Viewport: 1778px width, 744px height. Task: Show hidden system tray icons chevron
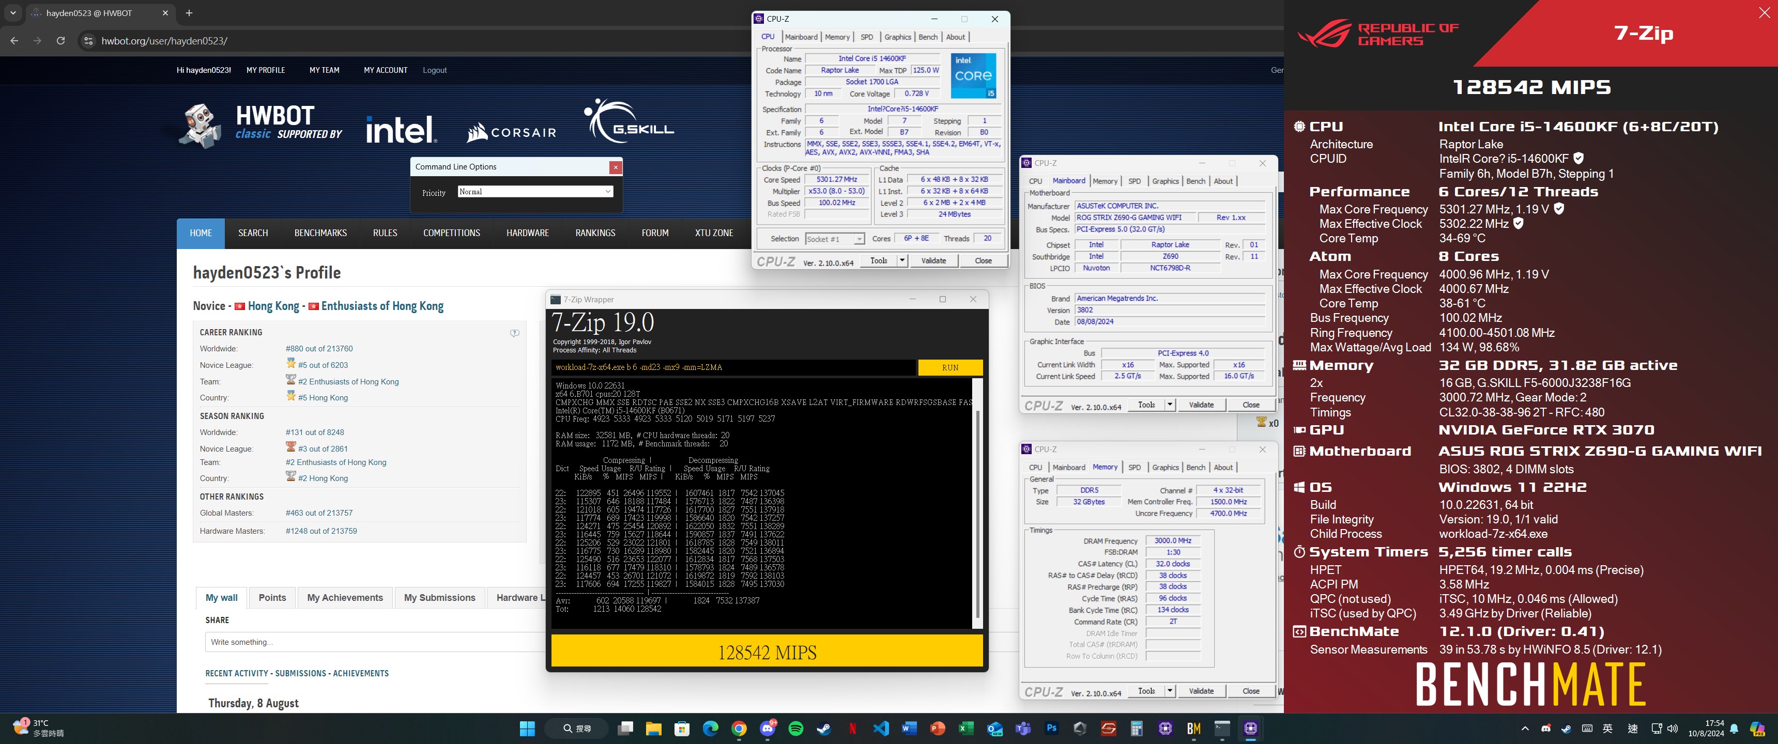[1525, 729]
